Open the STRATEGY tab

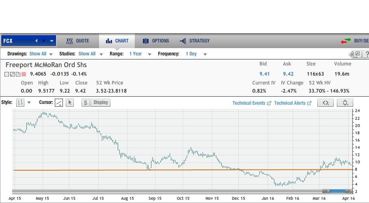point(194,41)
